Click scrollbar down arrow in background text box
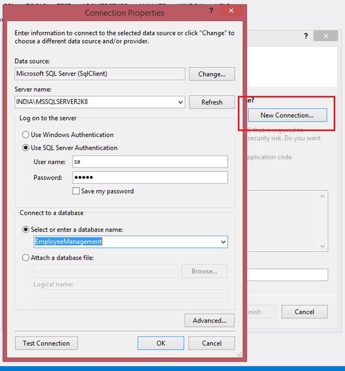The width and height of the screenshot is (345, 371). (323, 245)
